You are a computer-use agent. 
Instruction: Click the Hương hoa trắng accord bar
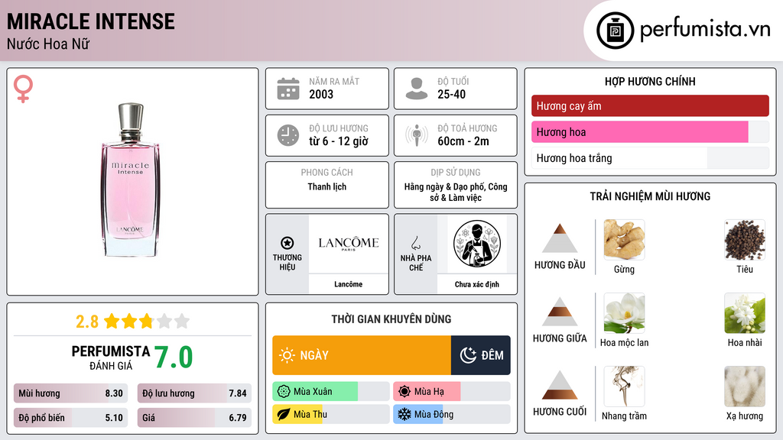(650, 158)
